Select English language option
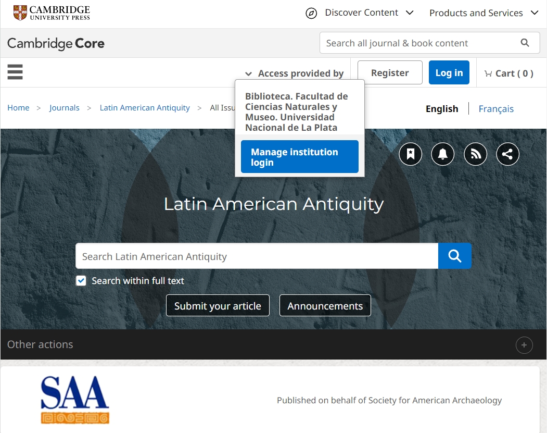 (442, 109)
